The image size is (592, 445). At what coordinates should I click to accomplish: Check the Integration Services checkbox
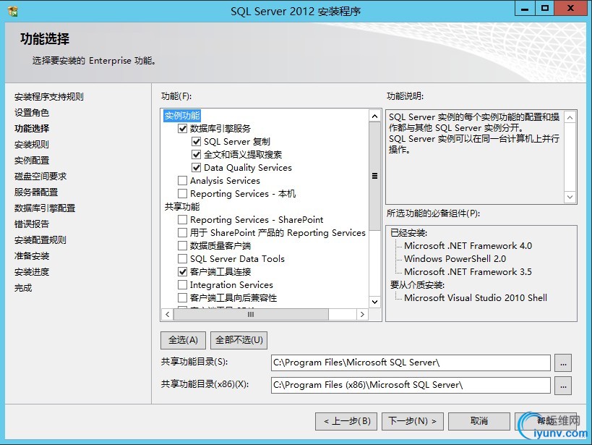coord(182,284)
